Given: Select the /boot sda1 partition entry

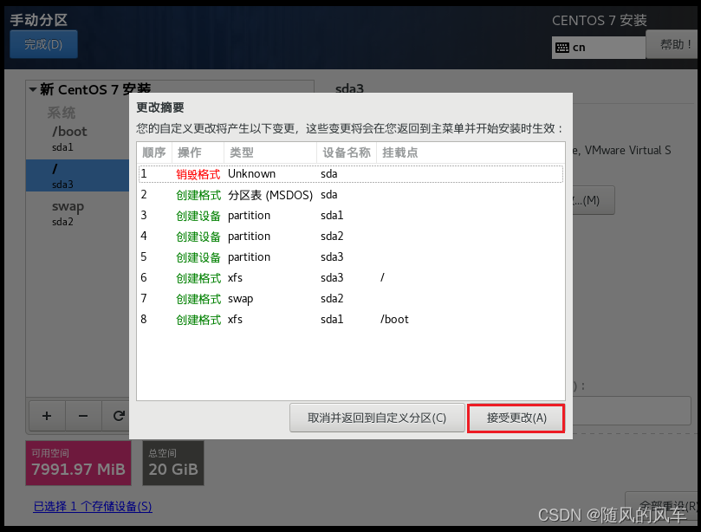Looking at the screenshot, I should coord(77,139).
